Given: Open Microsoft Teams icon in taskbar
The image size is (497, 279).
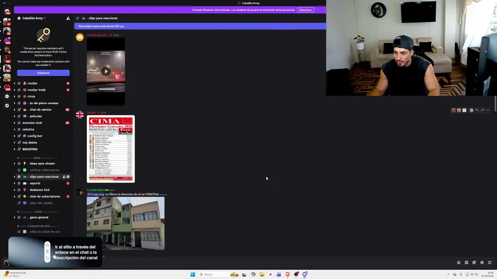Looking at the screenshot, I should pos(279,274).
